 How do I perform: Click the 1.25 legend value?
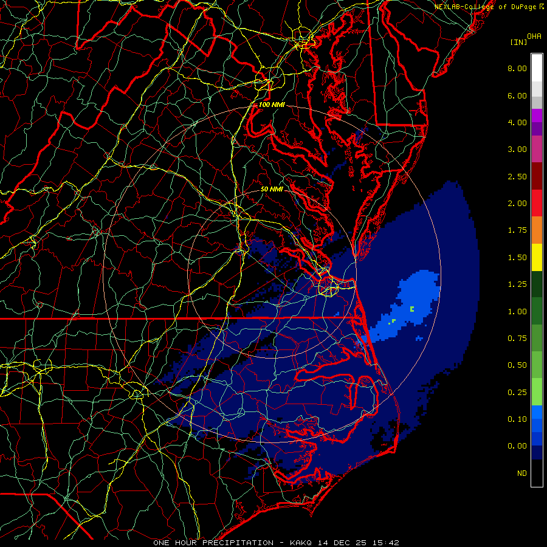(517, 284)
